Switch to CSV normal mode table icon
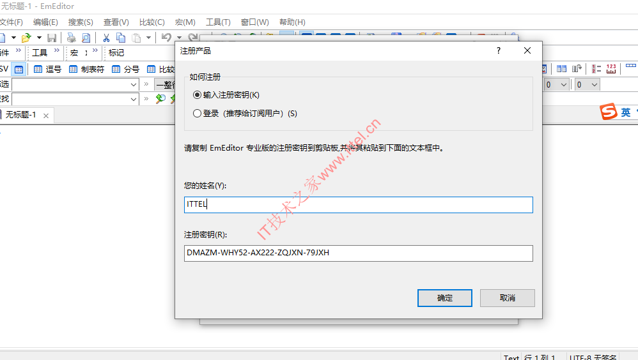 click(x=19, y=70)
